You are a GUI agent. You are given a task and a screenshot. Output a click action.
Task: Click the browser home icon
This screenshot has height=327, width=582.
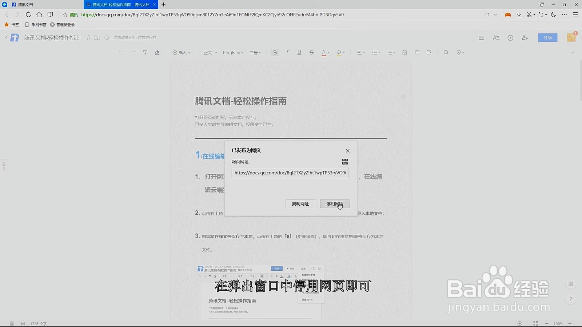pyautogui.click(x=39, y=15)
